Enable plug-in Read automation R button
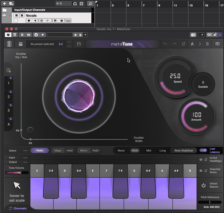 (22, 35)
